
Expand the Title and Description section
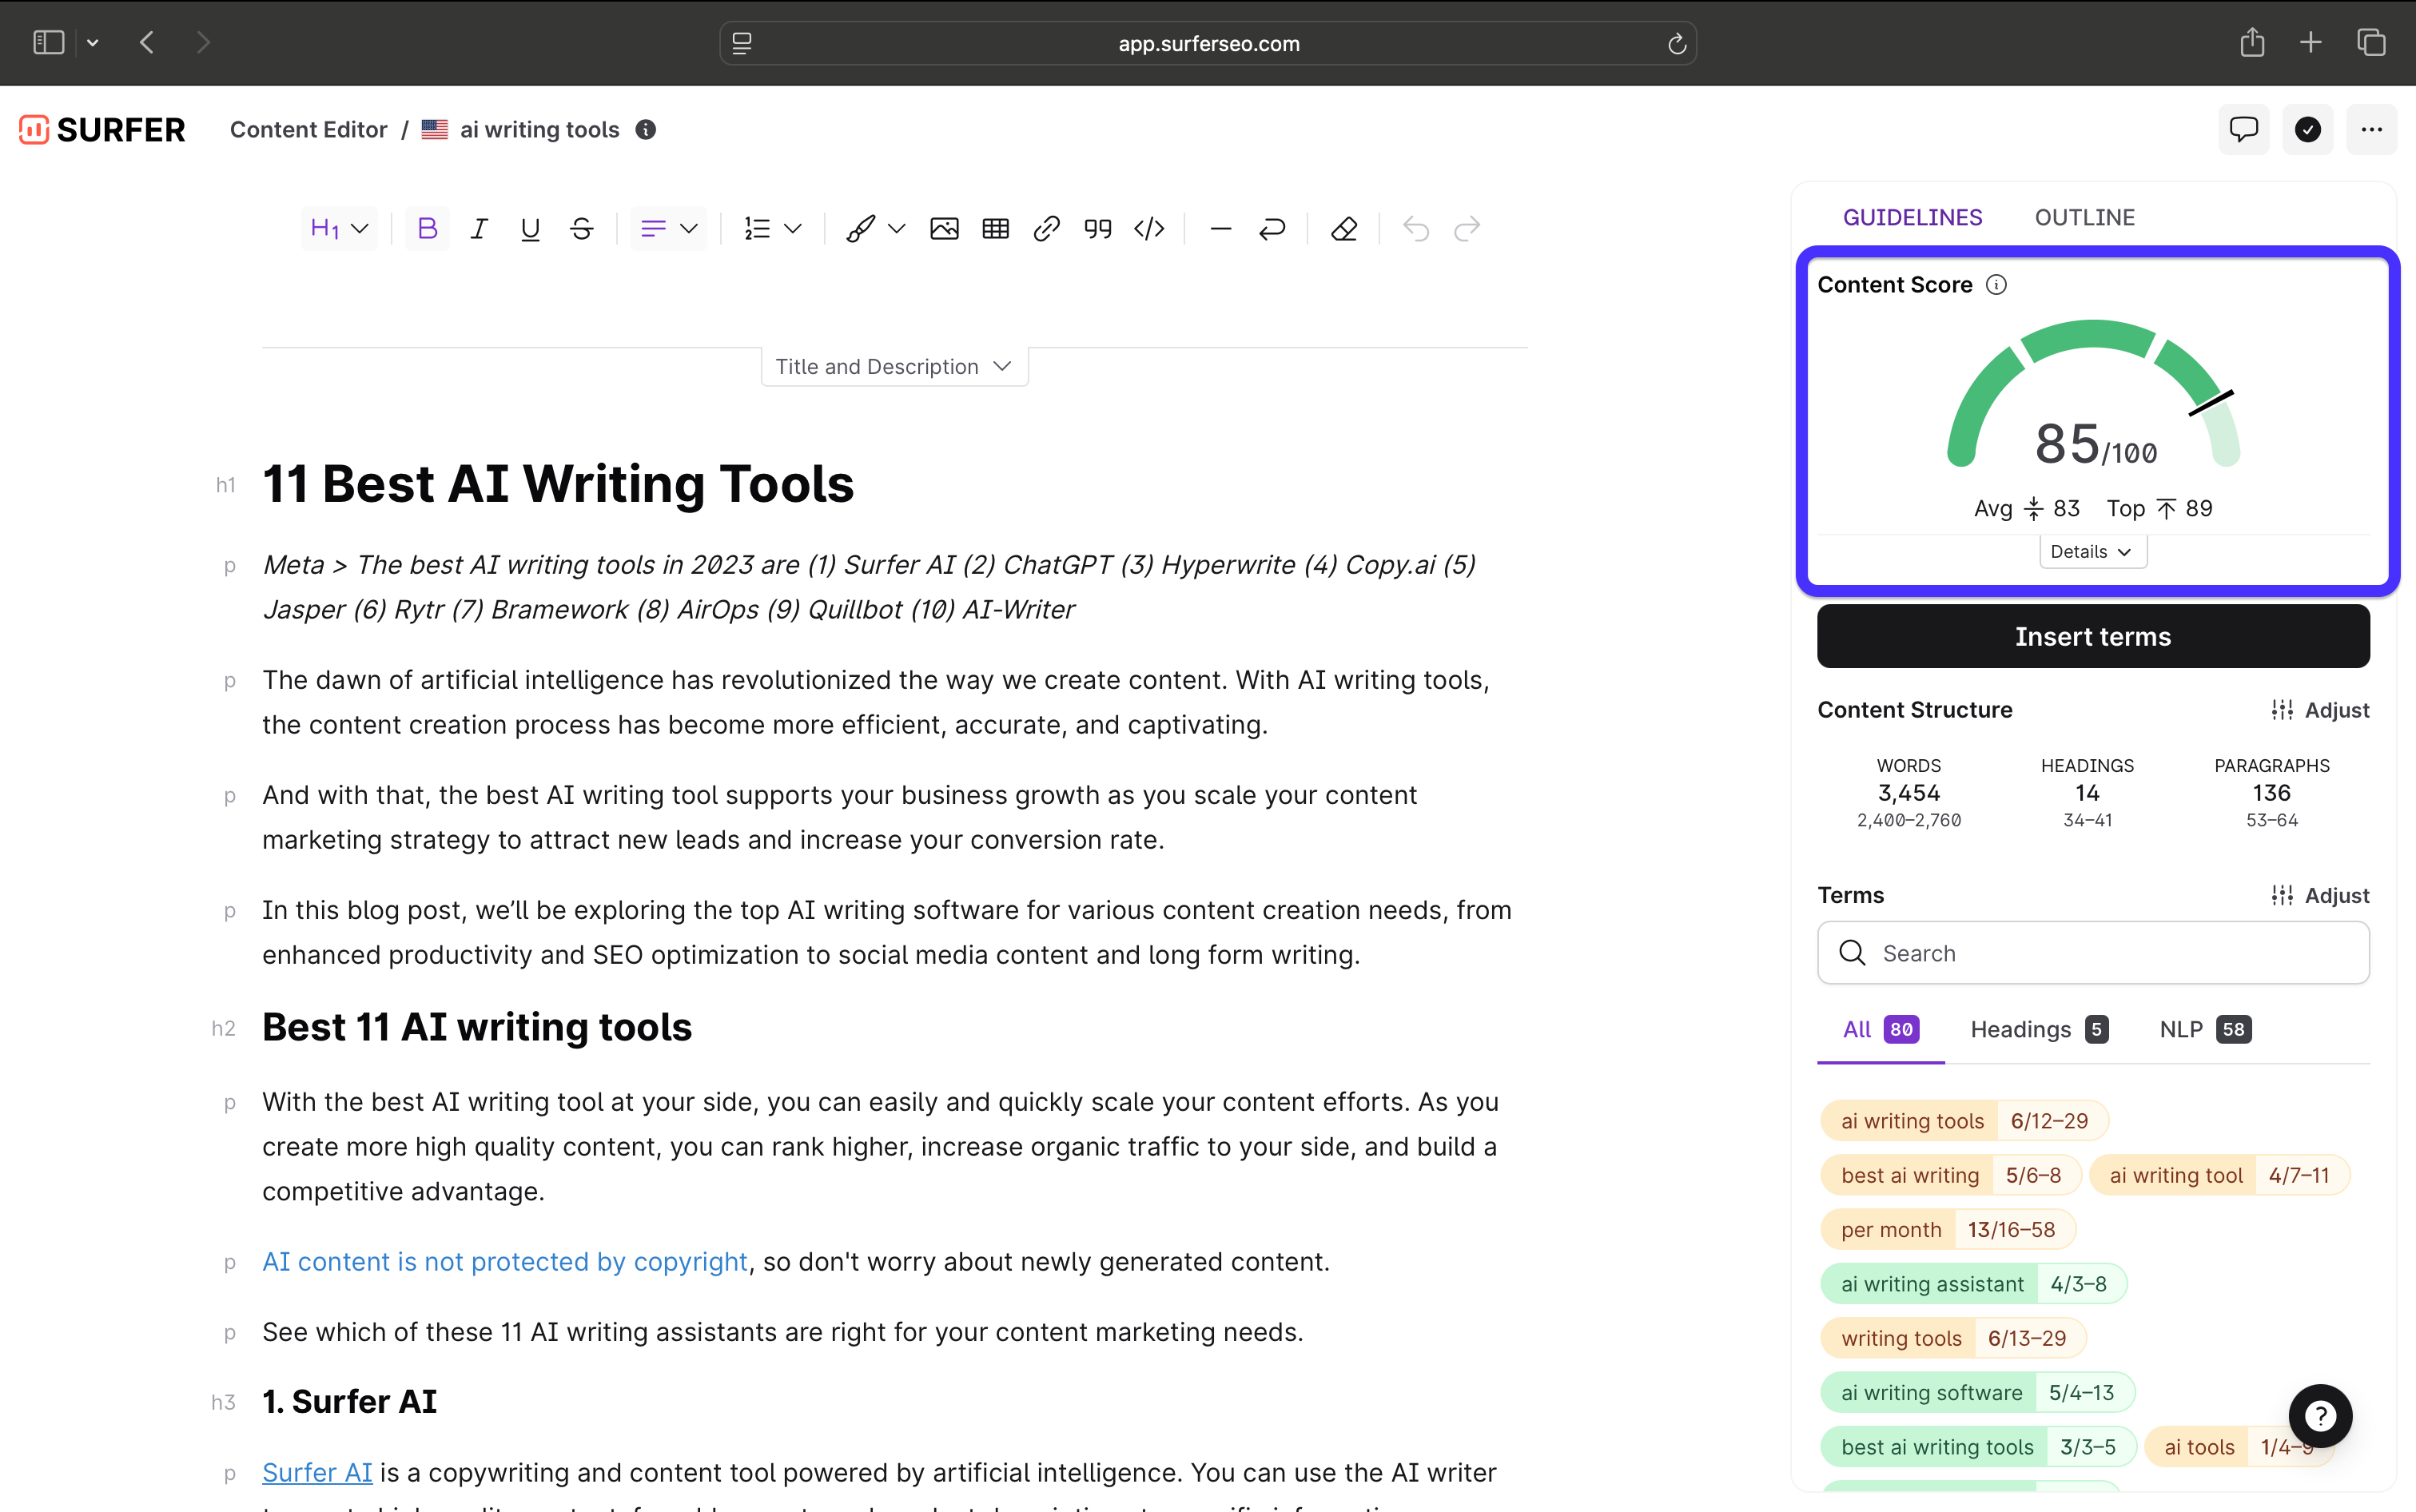894,367
